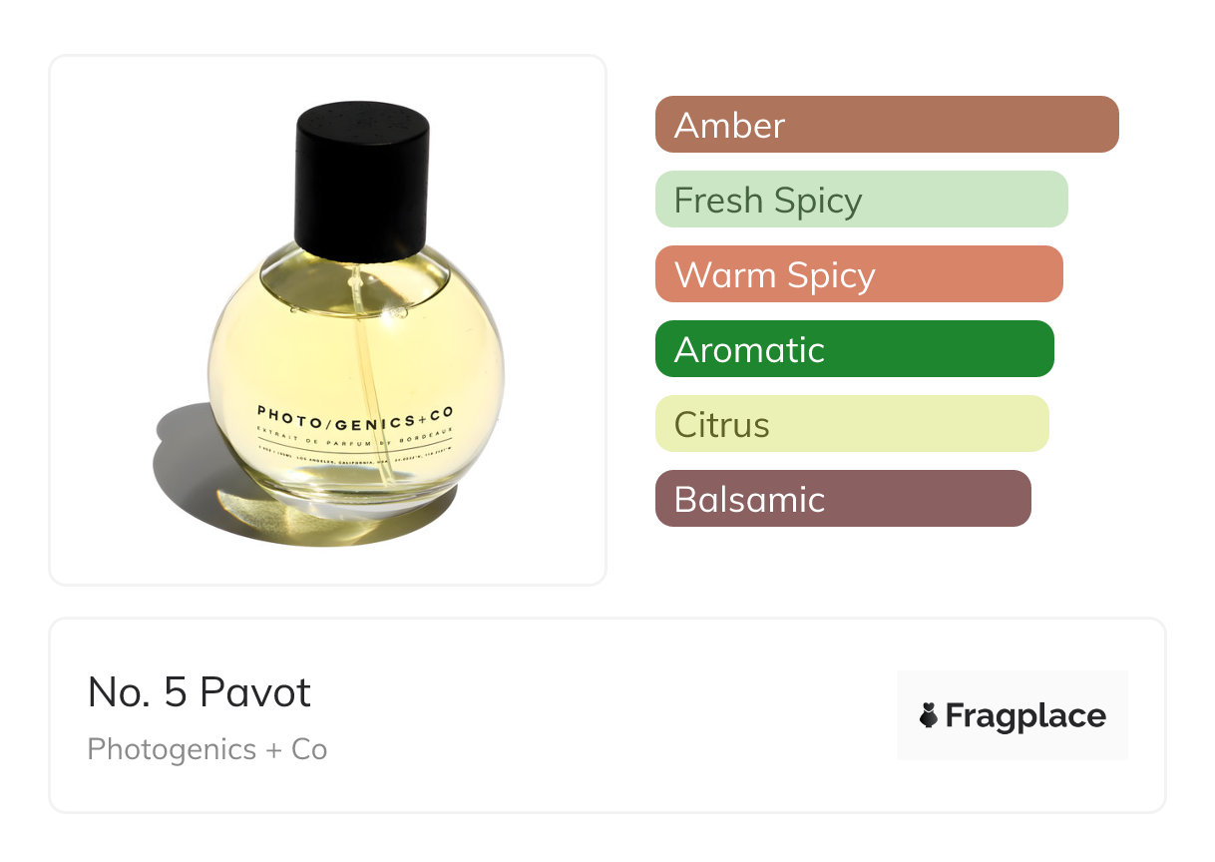Click the Fragplace brand name text

click(x=1025, y=716)
